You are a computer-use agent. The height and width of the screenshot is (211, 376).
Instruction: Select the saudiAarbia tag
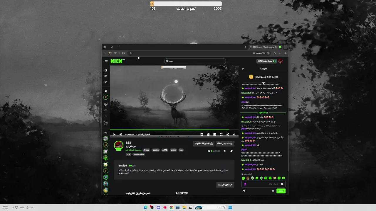pos(139,154)
